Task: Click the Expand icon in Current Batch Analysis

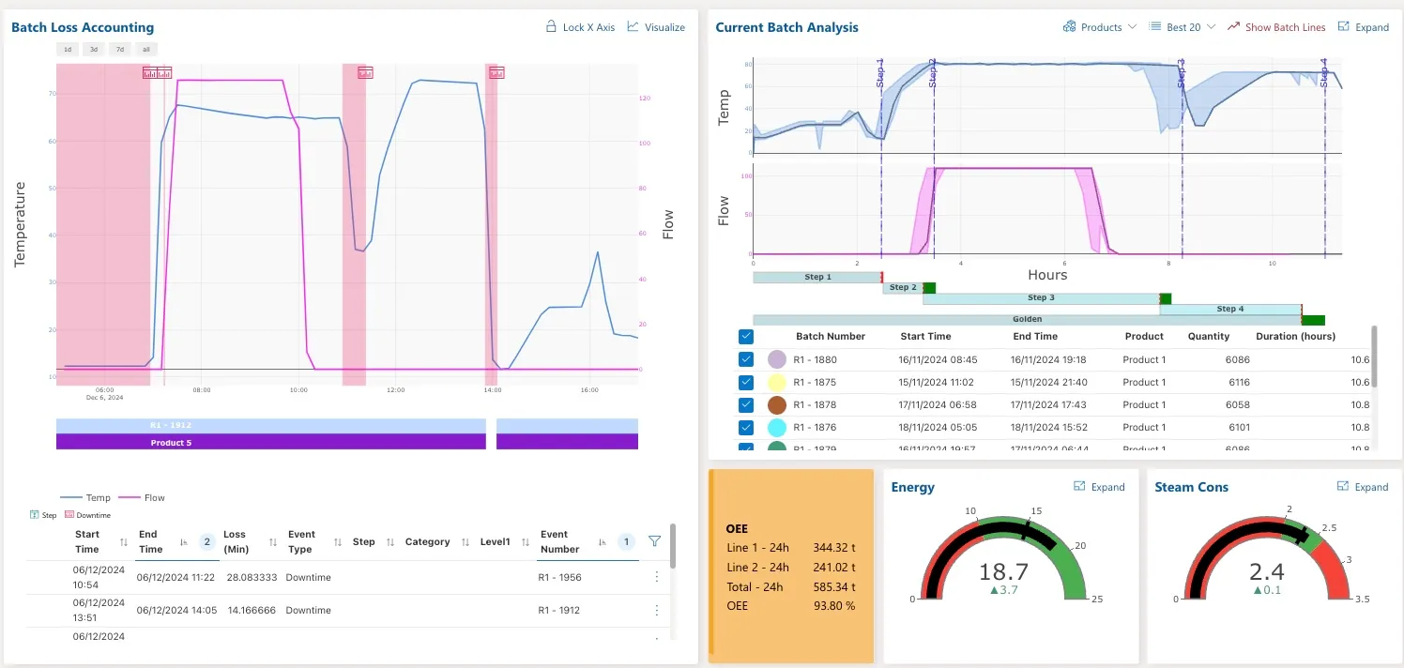Action: point(1344,26)
